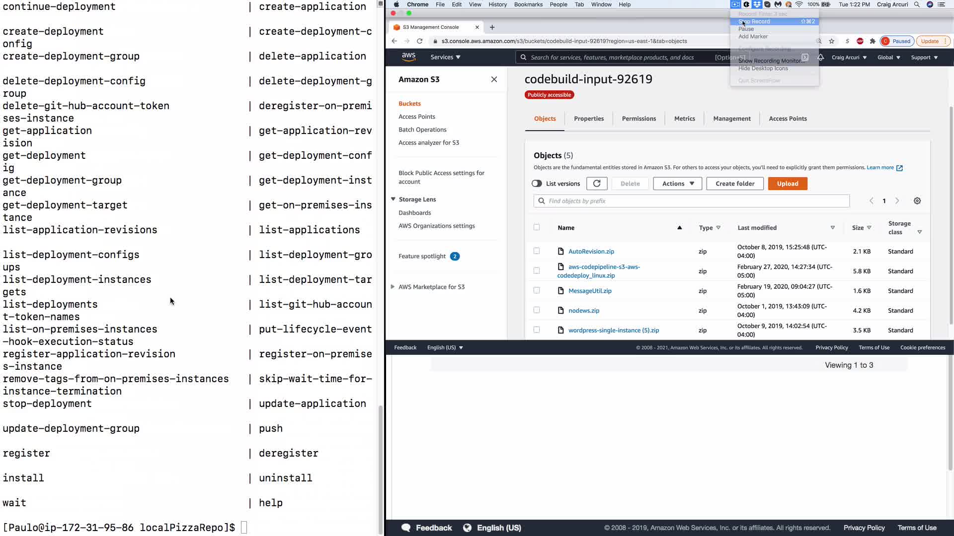This screenshot has height=536, width=954.
Task: Click the refresh objects icon button
Action: 596,184
